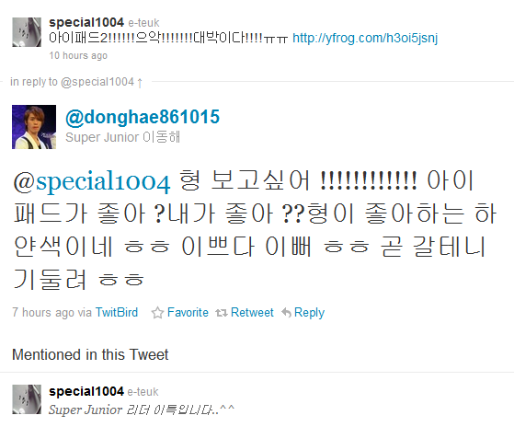Open the TwitBird client link
Image resolution: width=514 pixels, height=427 pixels.
tap(117, 312)
